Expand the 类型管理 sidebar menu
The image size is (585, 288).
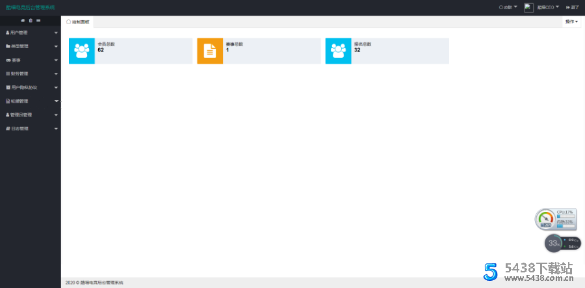click(x=31, y=46)
